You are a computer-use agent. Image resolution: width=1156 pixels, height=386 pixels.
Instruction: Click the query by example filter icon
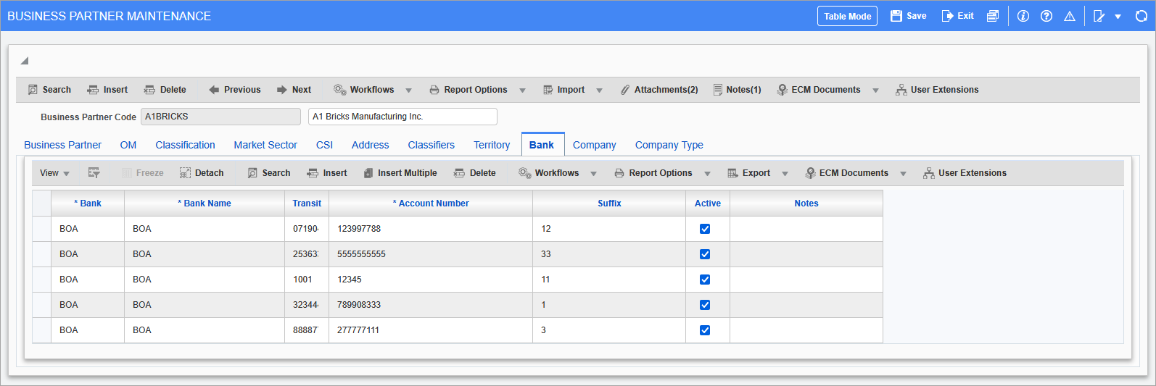click(x=94, y=173)
